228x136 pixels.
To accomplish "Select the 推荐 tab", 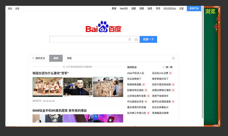I will 56,58.
